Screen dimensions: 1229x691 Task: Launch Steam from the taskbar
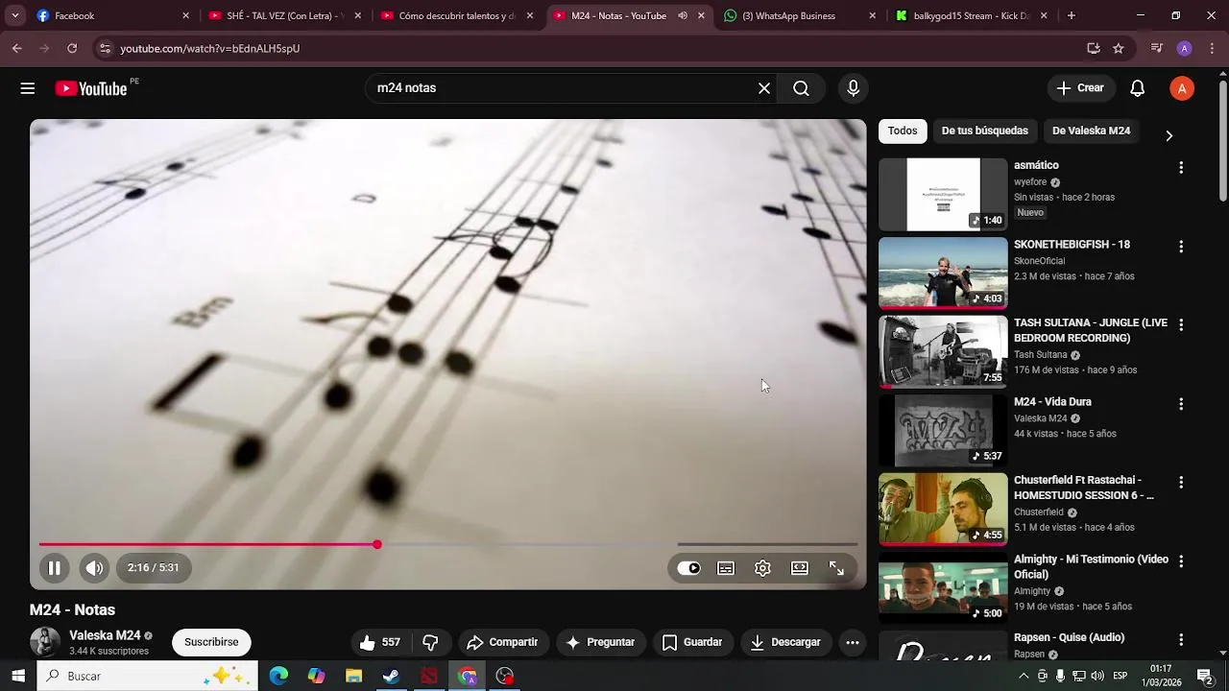(x=392, y=676)
